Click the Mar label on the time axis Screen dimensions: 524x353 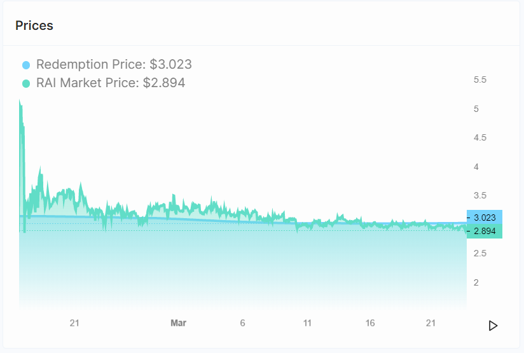coord(179,323)
